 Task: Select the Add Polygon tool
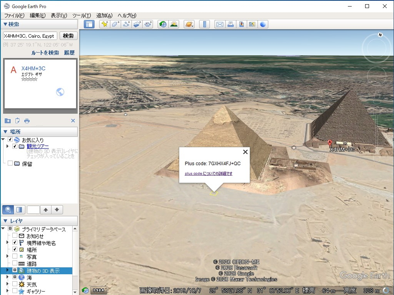point(115,24)
